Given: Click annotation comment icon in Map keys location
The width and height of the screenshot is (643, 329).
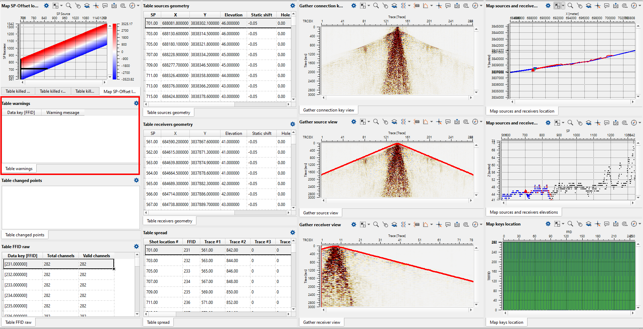Looking at the screenshot, I should [x=607, y=224].
